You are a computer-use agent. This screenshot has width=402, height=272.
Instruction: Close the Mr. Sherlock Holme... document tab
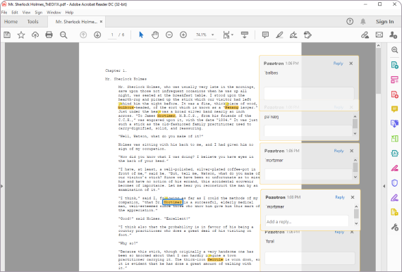click(102, 22)
